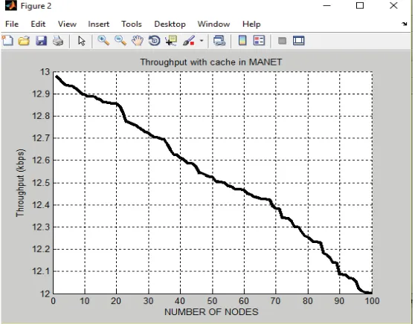The width and height of the screenshot is (415, 324).
Task: Click the Link Plot icon
Action: point(219,41)
